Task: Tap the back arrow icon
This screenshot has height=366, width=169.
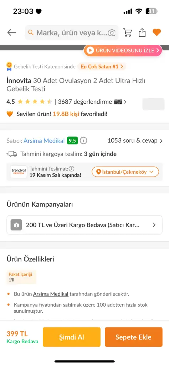Action: (12, 33)
